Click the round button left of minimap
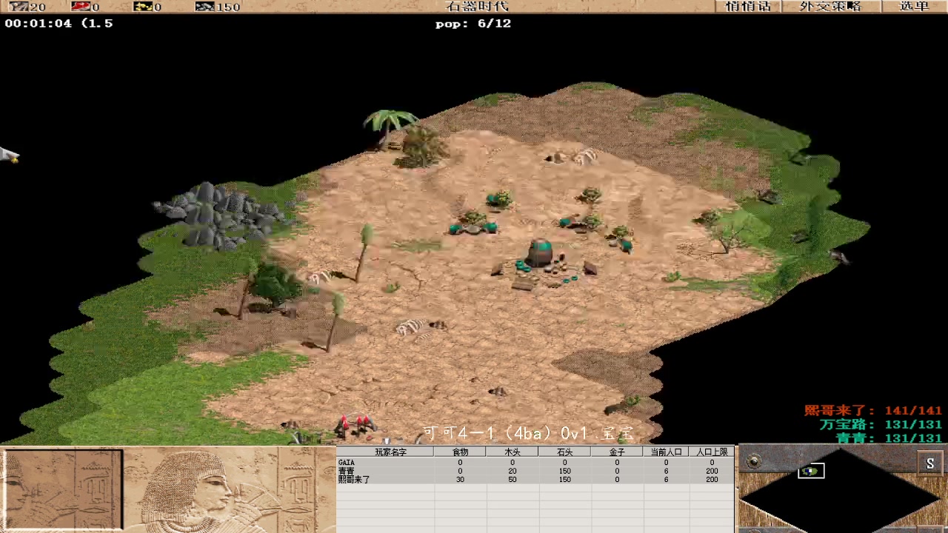This screenshot has height=533, width=948. tap(754, 463)
